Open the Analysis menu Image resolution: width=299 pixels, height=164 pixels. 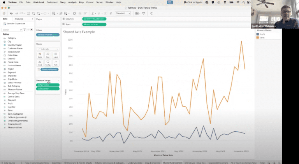[x=72, y=2]
